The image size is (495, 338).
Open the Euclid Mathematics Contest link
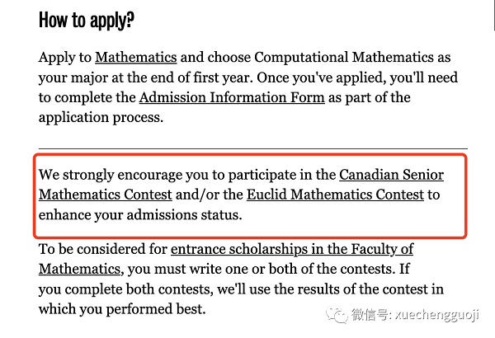pos(335,195)
